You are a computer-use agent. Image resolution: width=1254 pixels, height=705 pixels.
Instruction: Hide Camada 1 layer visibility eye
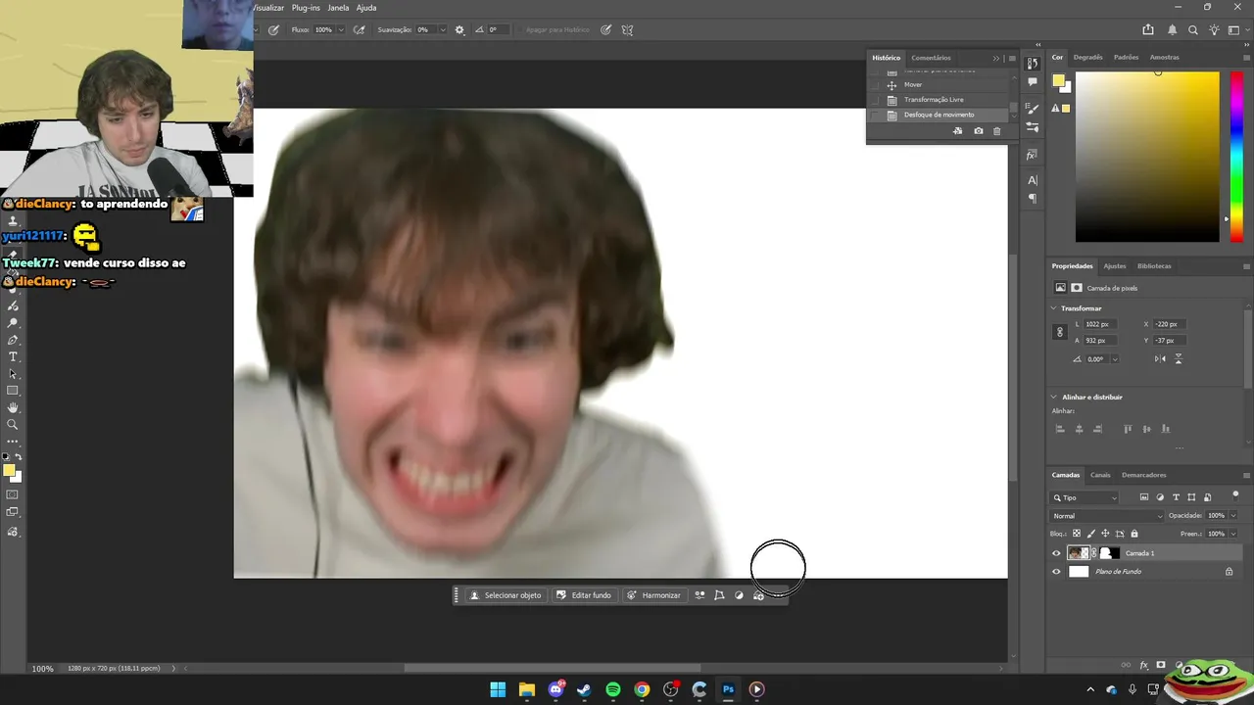pos(1056,553)
